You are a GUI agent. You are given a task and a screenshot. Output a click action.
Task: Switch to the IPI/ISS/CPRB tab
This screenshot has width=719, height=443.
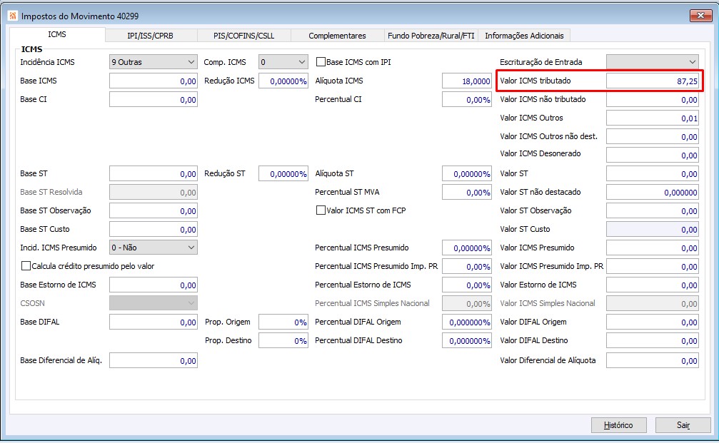[151, 36]
